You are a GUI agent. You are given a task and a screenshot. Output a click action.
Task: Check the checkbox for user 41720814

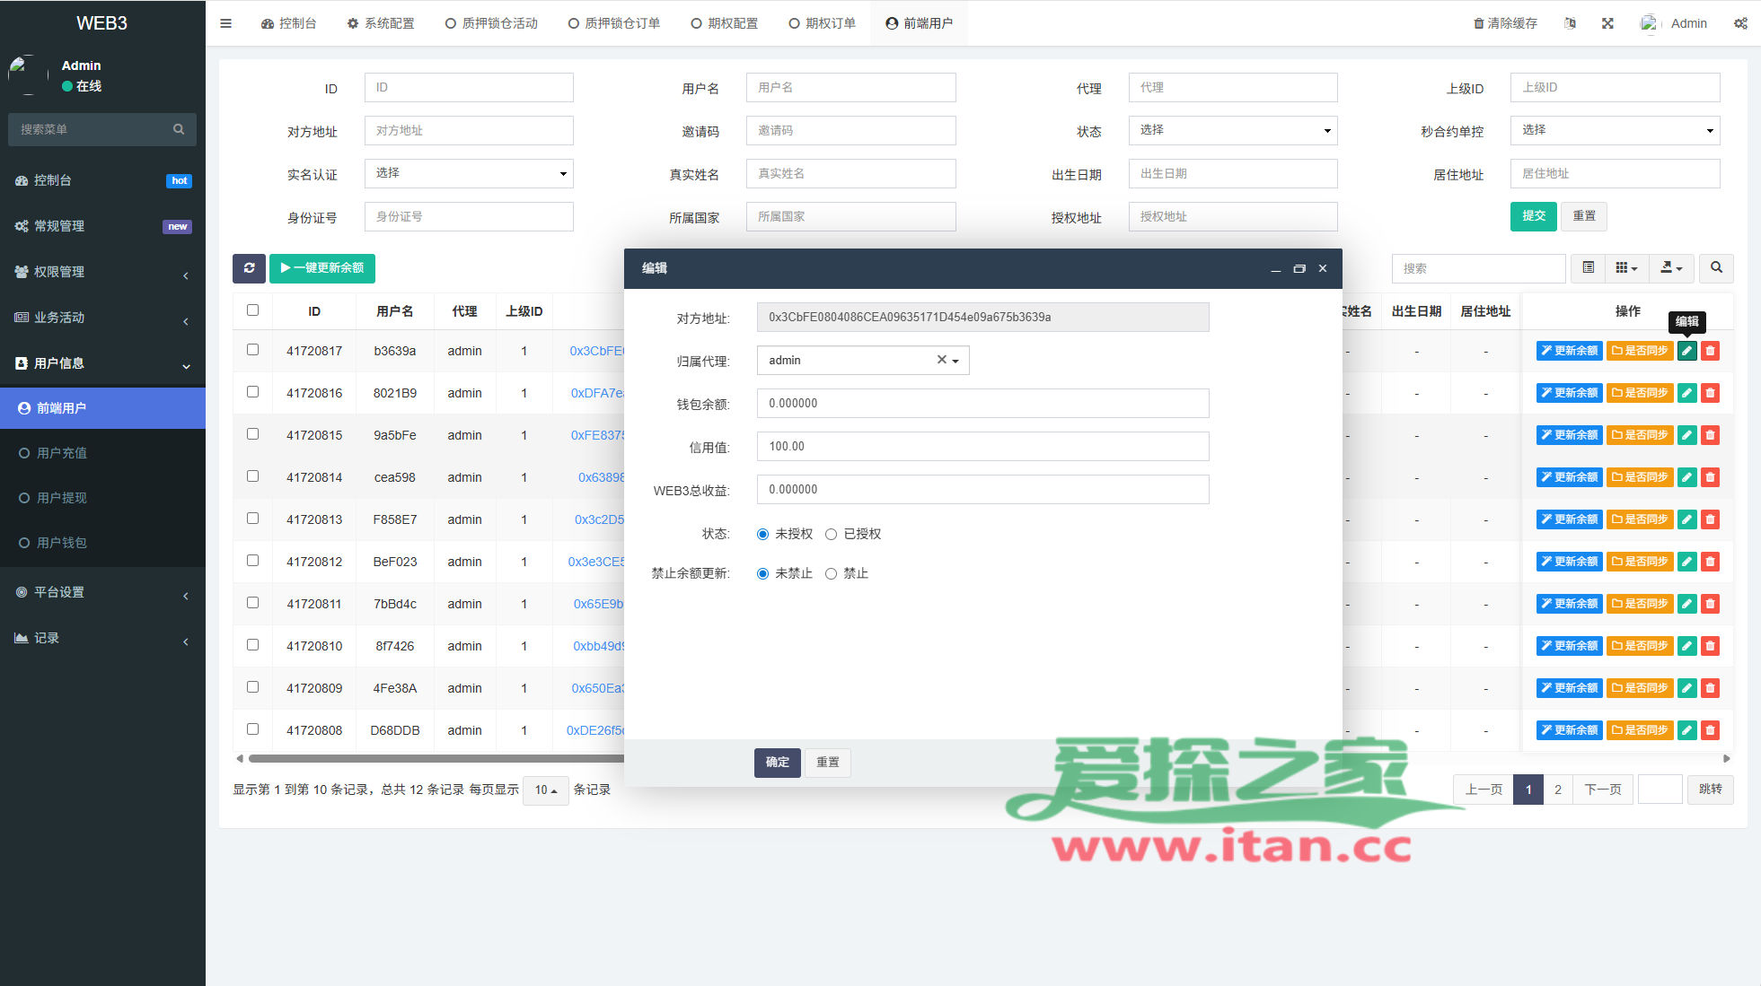coord(252,476)
